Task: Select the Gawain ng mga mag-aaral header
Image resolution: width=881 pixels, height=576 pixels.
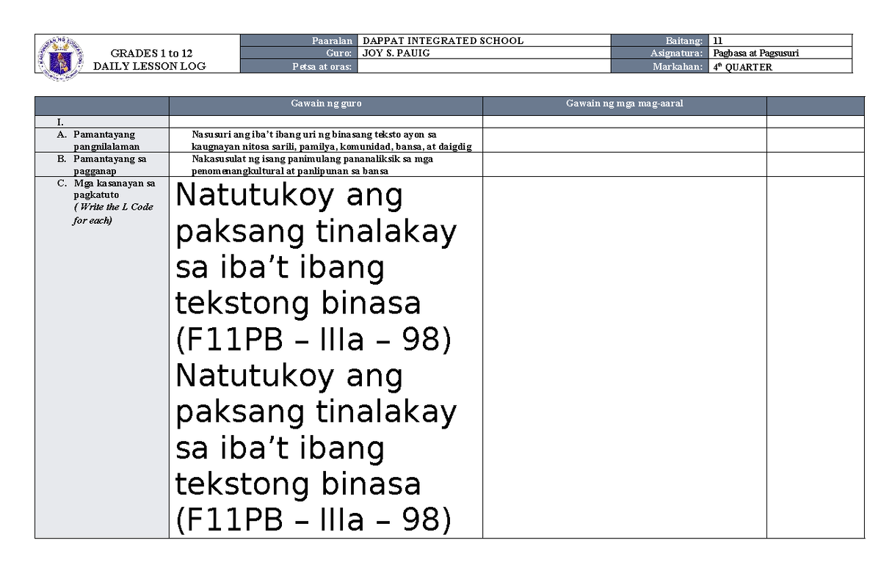Action: (623, 103)
